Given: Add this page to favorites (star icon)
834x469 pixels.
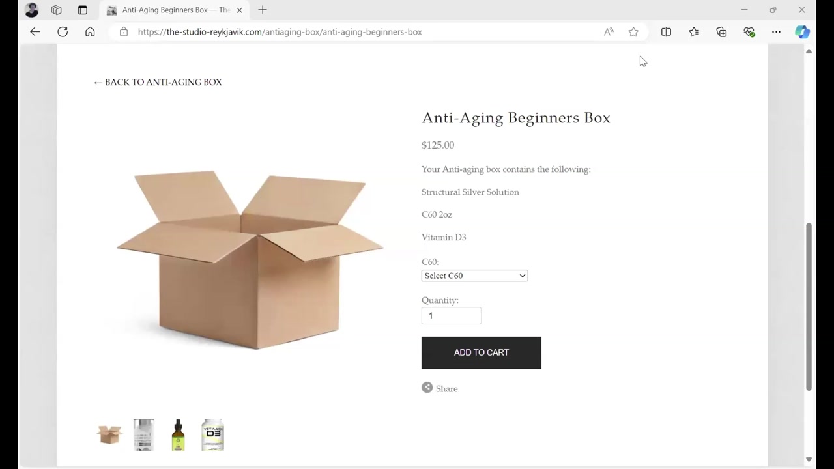Looking at the screenshot, I should [633, 32].
